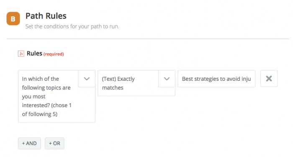Expand the Exactly matches chevron arrow
The height and width of the screenshot is (157, 293).
[167, 79]
